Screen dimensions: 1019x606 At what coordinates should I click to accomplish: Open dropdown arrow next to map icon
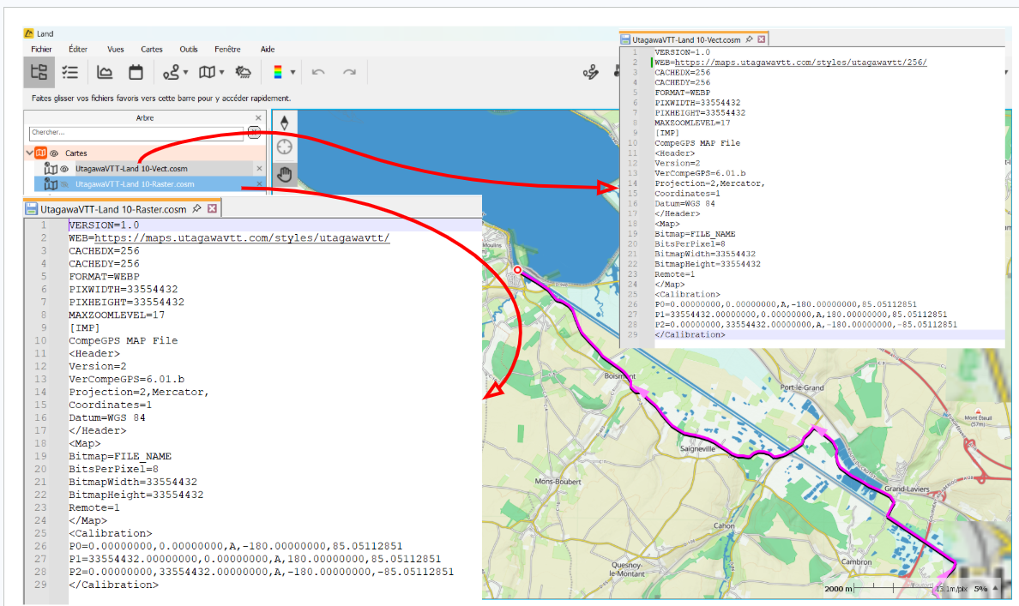tap(221, 72)
